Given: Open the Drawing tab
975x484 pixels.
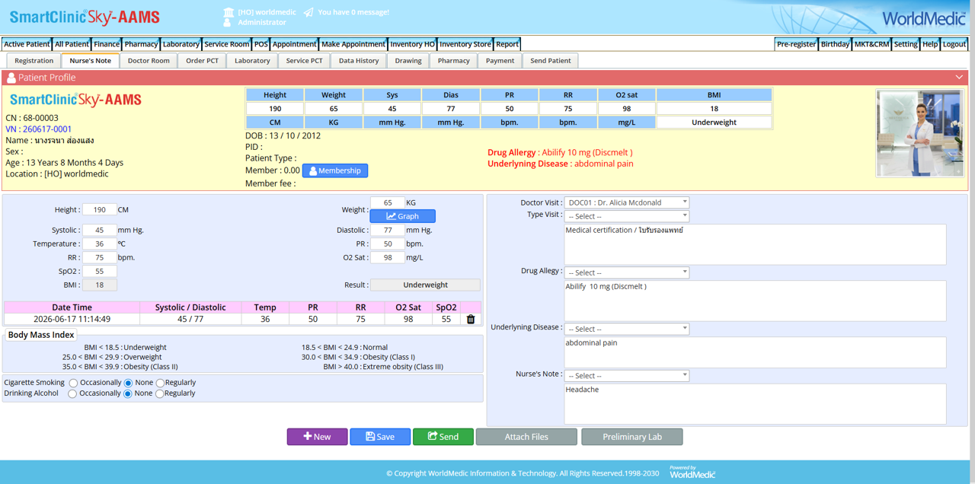Looking at the screenshot, I should [x=408, y=61].
